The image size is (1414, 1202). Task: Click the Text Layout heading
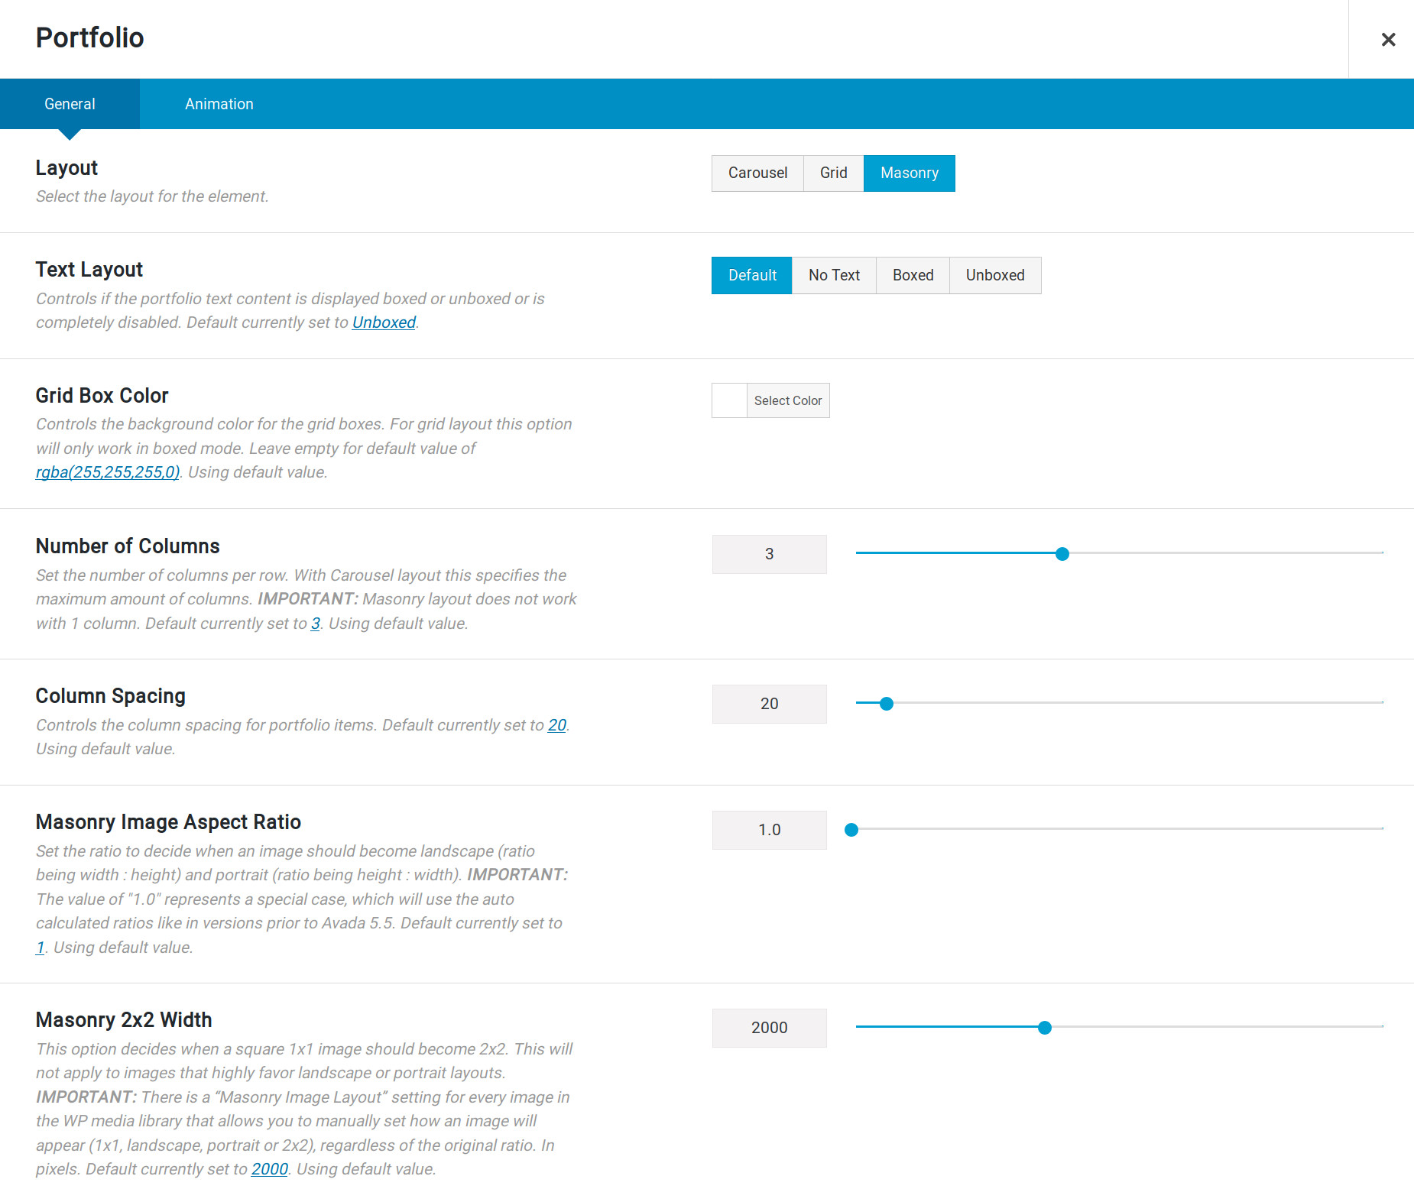(x=89, y=270)
